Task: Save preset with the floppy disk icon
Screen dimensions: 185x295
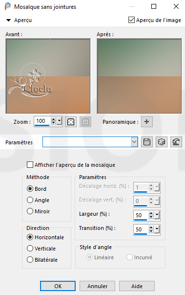Action: [147, 142]
